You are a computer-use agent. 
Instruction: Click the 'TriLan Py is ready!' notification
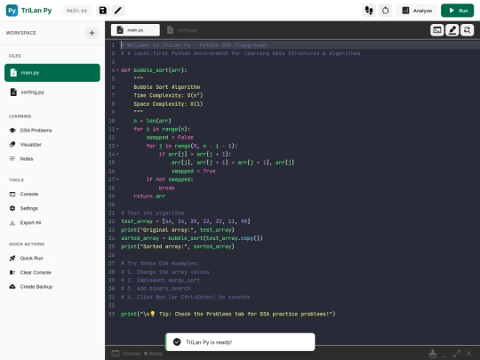[240, 342]
